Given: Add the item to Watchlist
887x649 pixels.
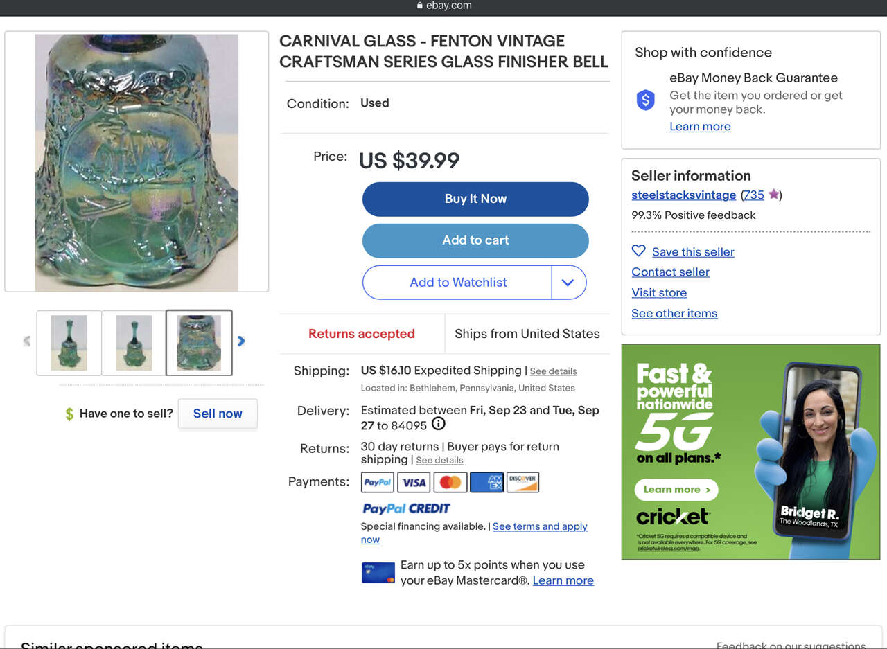Looking at the screenshot, I should 458,283.
